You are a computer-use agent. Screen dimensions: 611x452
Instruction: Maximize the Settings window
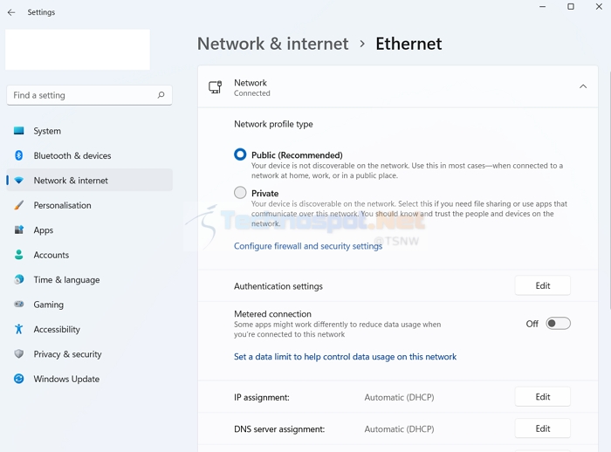571,7
